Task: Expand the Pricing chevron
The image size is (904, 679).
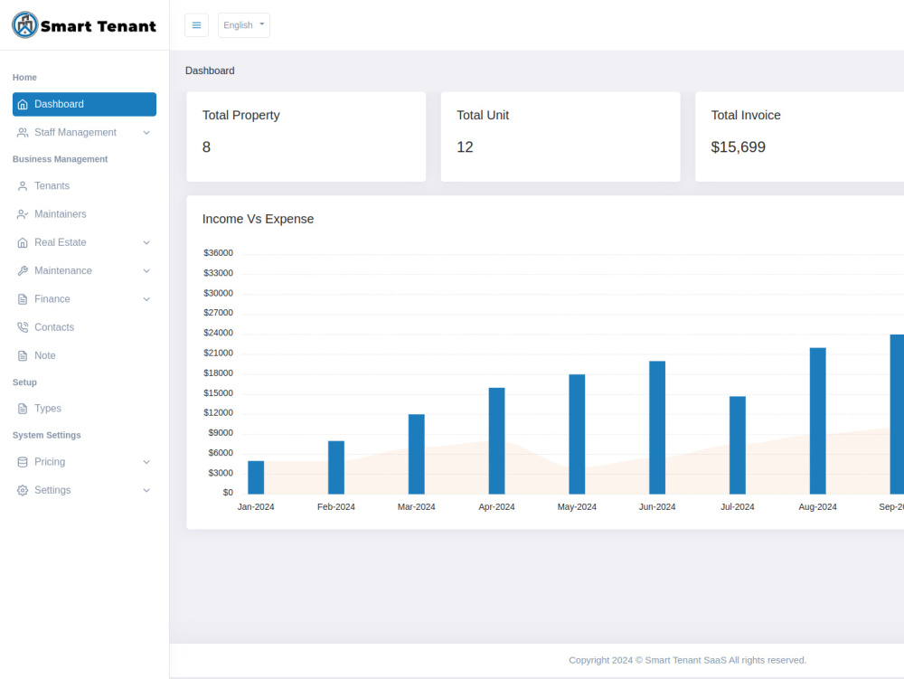Action: coord(146,462)
